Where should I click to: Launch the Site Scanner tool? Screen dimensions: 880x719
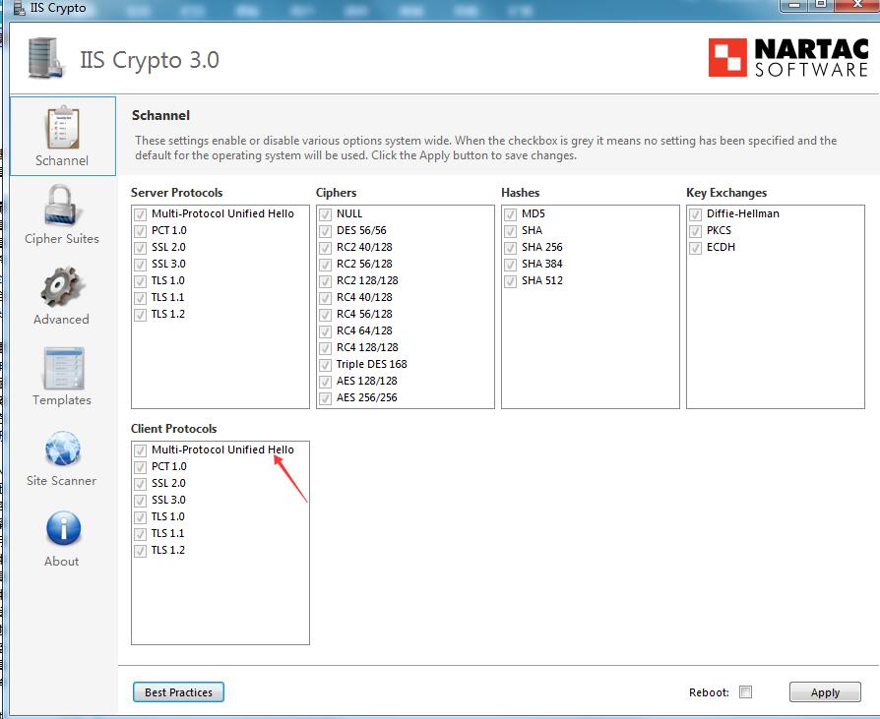click(61, 455)
